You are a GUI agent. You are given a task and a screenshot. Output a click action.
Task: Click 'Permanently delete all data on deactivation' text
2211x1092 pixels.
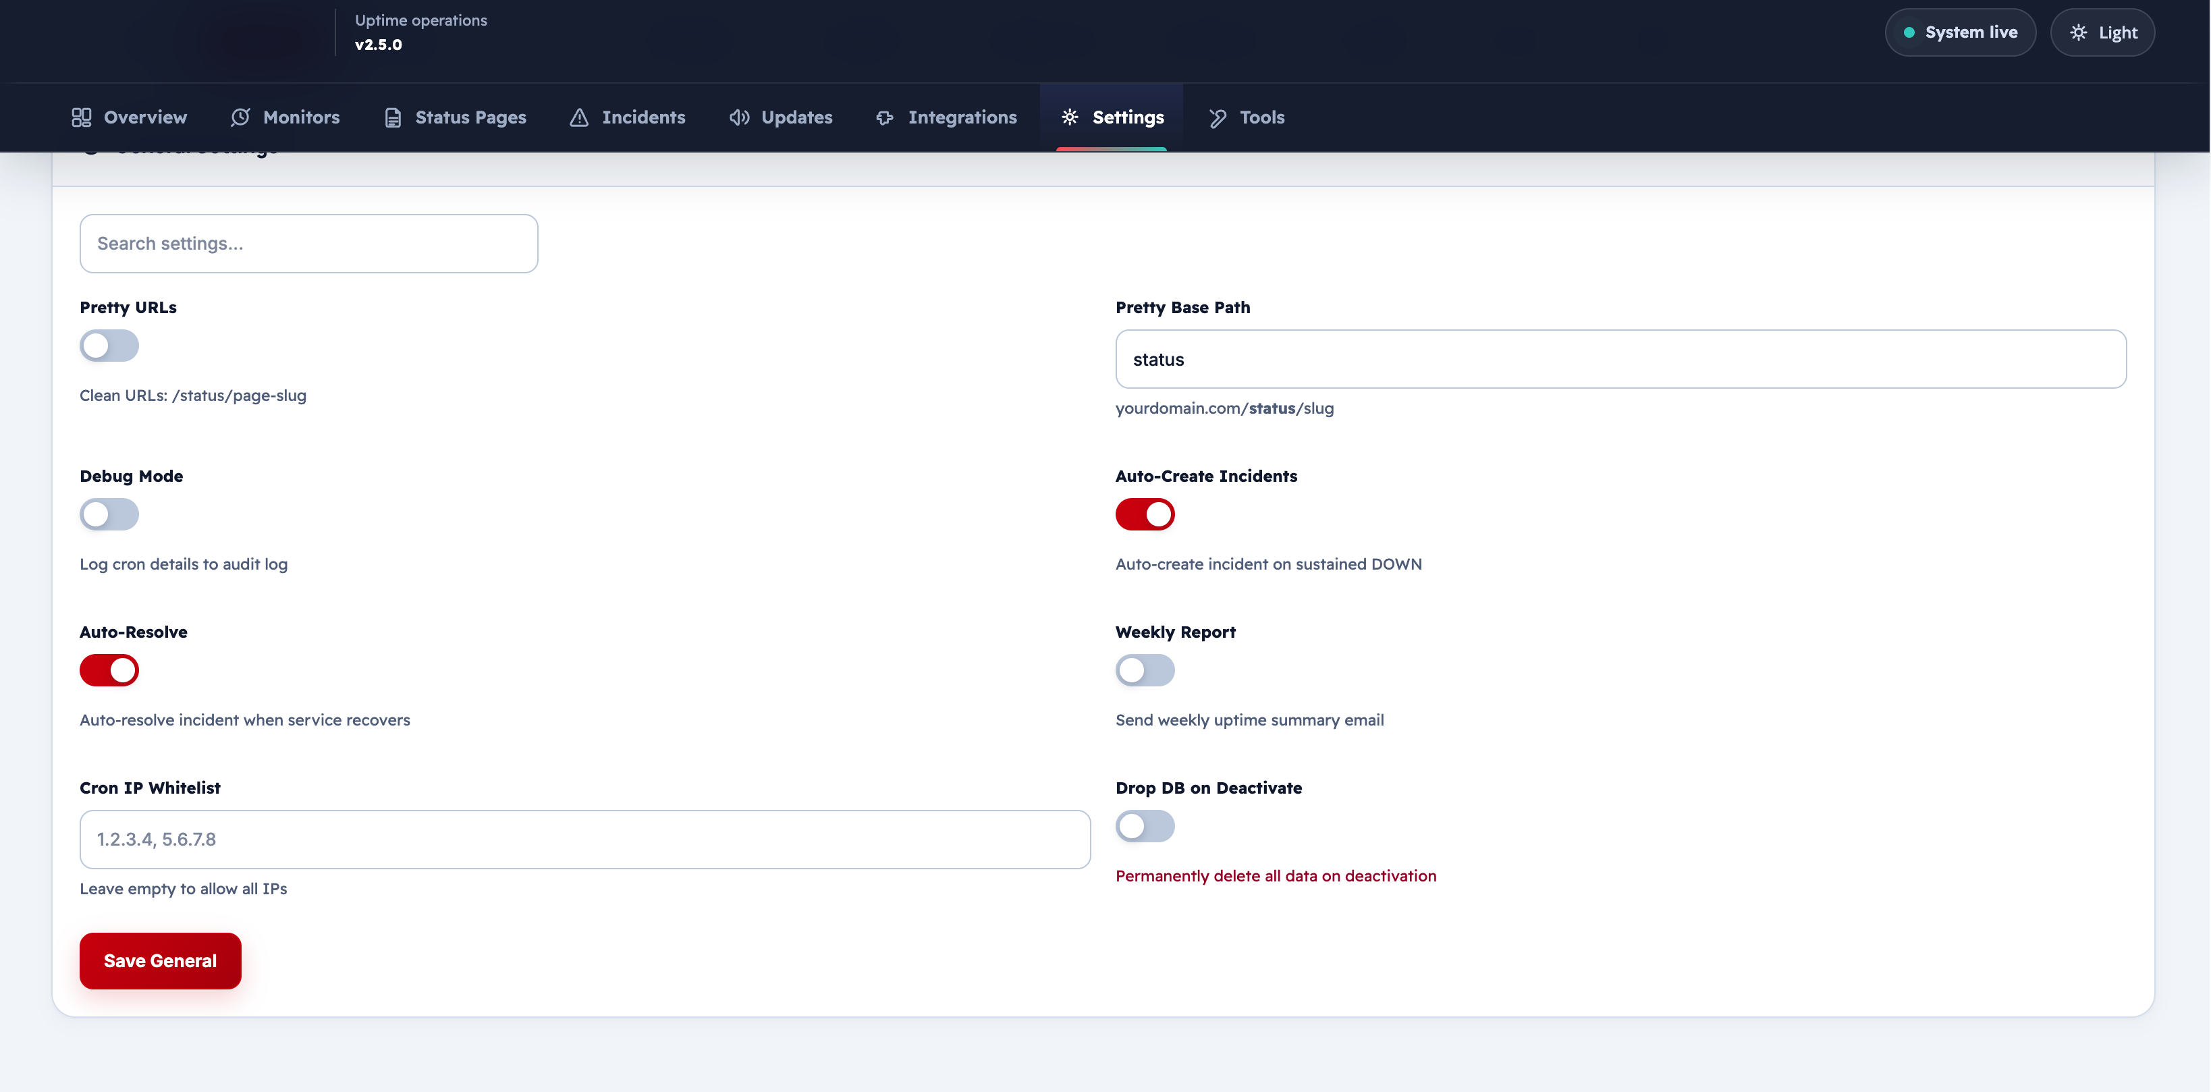1276,875
